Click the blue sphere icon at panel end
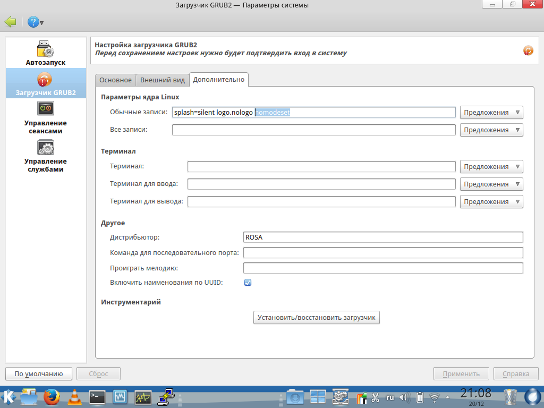 tap(531, 397)
